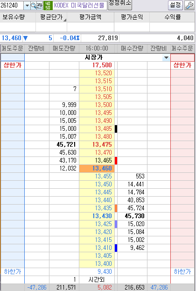The width and height of the screenshot is (196, 291).
Task: Click the red marker beside 13,465
Action: (116, 161)
